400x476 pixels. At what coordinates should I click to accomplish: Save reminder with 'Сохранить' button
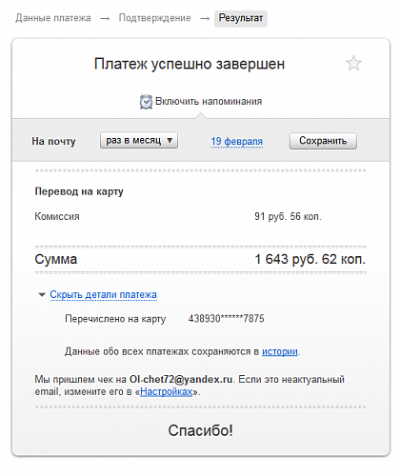click(323, 141)
